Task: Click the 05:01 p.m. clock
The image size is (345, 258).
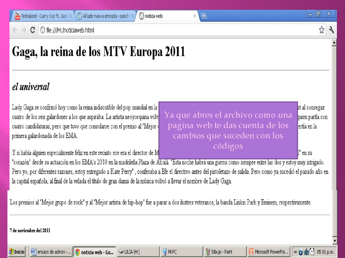Action: pyautogui.click(x=325, y=252)
